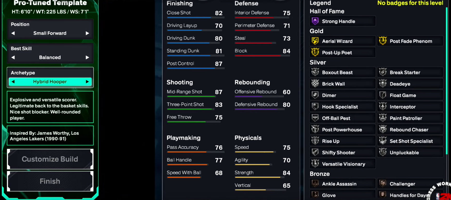The image size is (451, 200).
Task: Select the Aerial Wizard gold badge icon
Action: click(315, 41)
